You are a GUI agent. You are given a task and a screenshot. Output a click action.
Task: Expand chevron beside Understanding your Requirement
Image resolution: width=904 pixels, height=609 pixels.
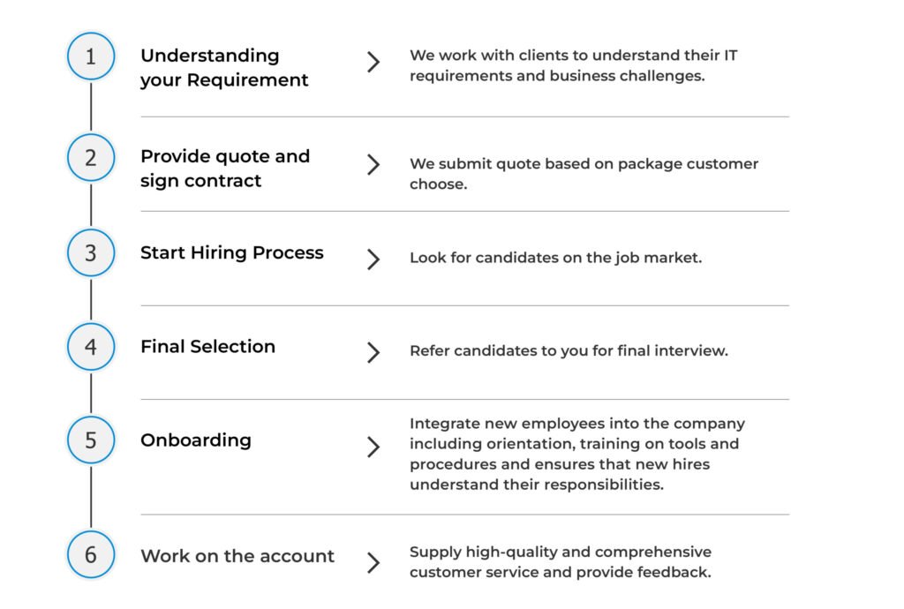pyautogui.click(x=374, y=62)
